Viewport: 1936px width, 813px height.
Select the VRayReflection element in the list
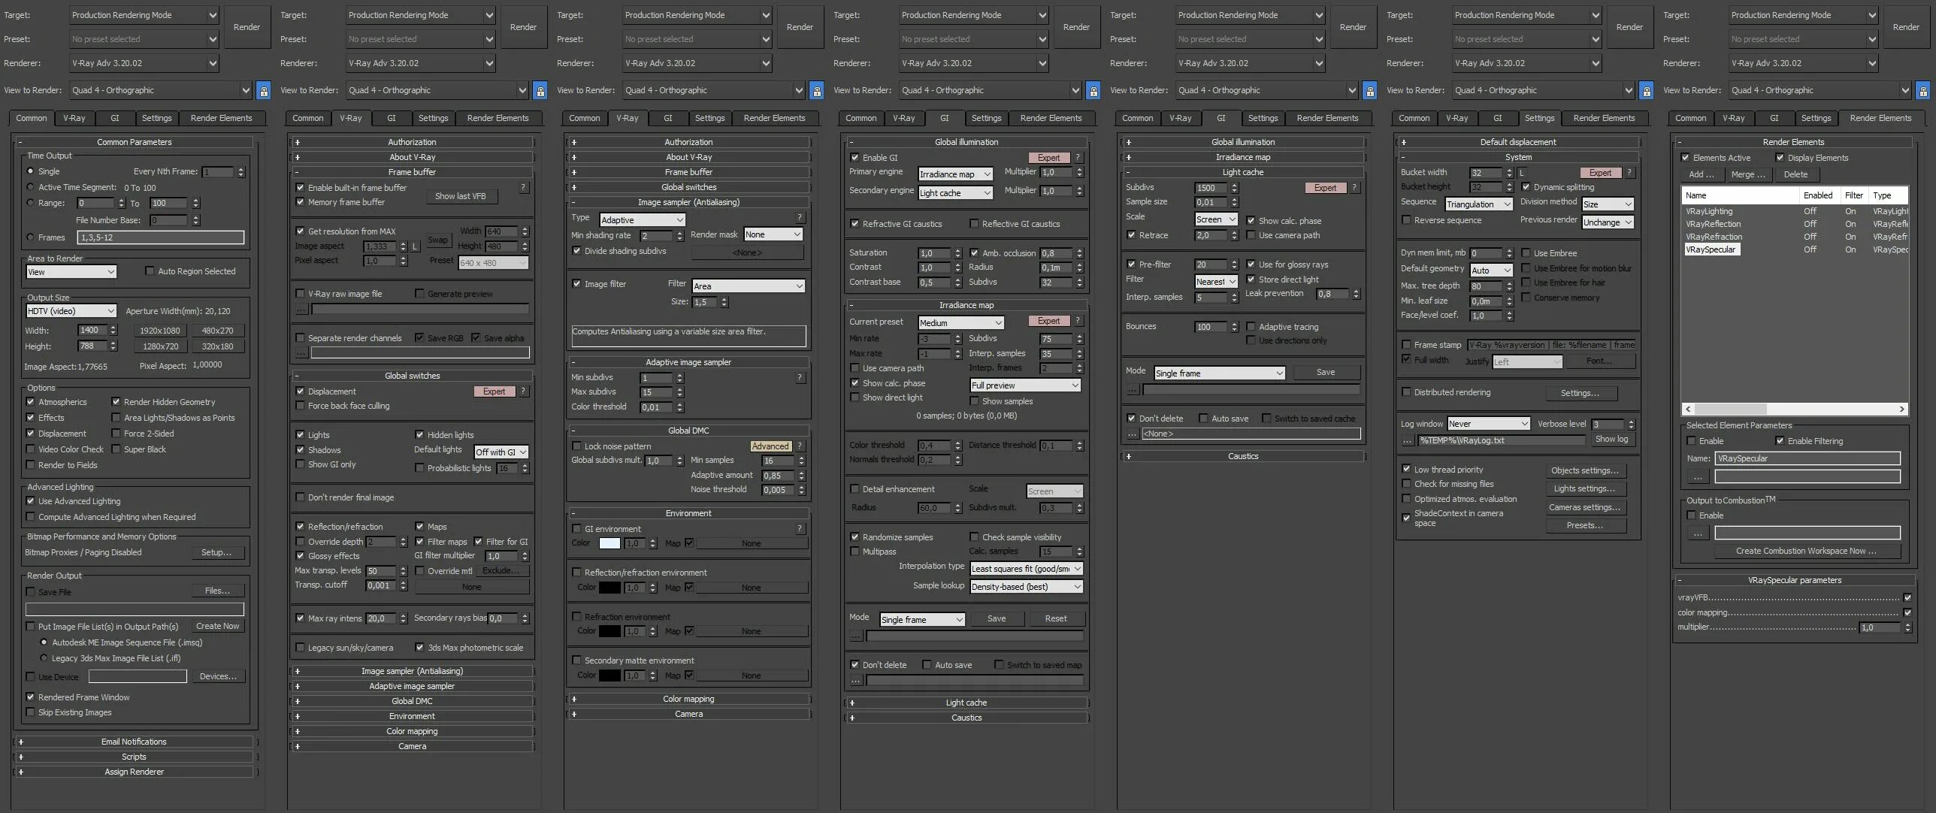pos(1713,224)
